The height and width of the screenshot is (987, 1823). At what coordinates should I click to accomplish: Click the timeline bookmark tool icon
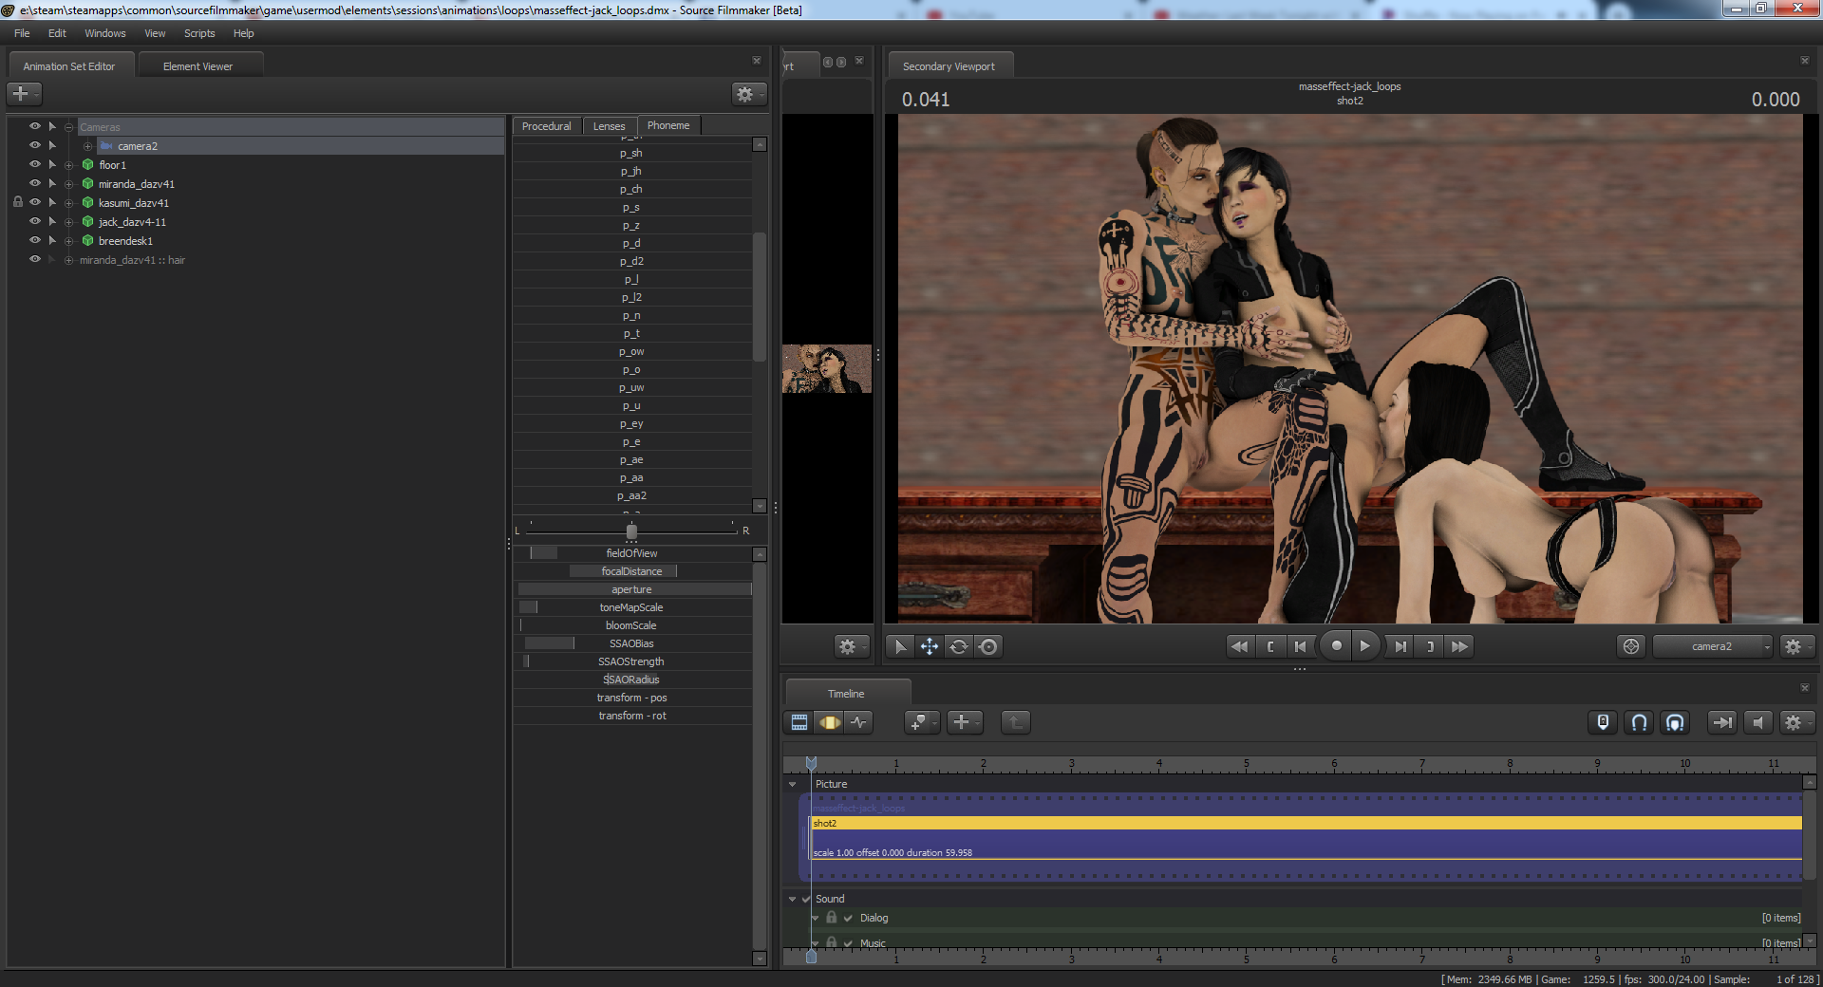click(921, 722)
